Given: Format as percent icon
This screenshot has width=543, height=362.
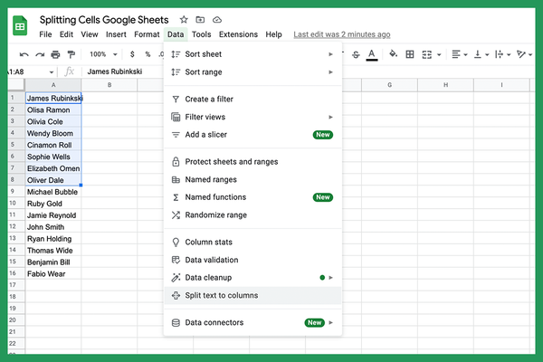Looking at the screenshot, I should click(148, 54).
